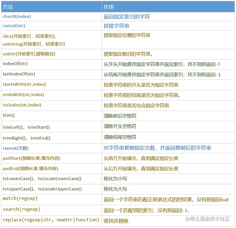Click replace(regexp|str, newStr|function) cell
The image size is (236, 228).
point(51,221)
